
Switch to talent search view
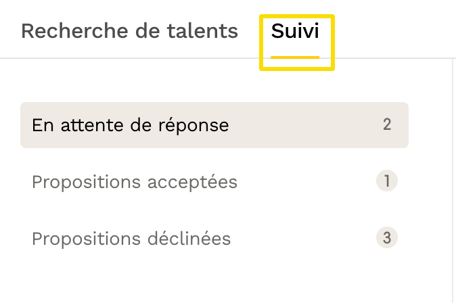[129, 31]
